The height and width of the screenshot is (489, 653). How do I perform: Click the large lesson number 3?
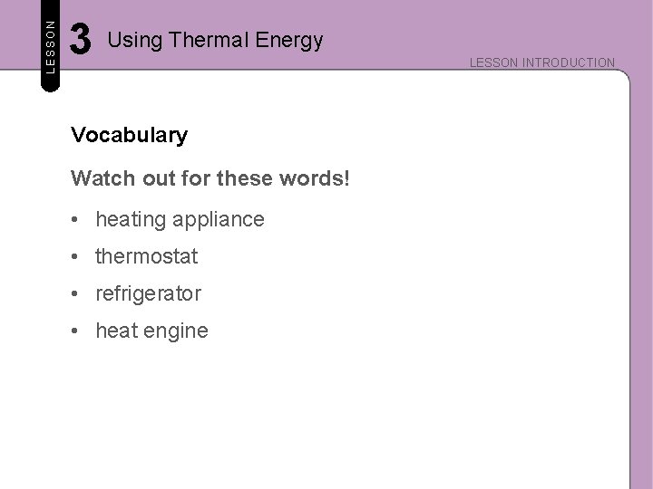point(82,40)
